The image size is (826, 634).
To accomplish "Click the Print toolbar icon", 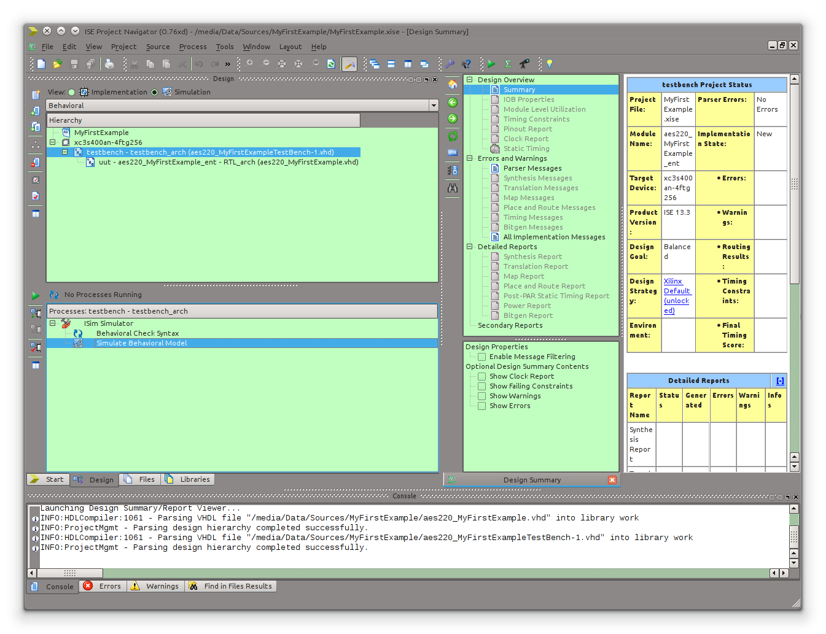I will tap(109, 64).
